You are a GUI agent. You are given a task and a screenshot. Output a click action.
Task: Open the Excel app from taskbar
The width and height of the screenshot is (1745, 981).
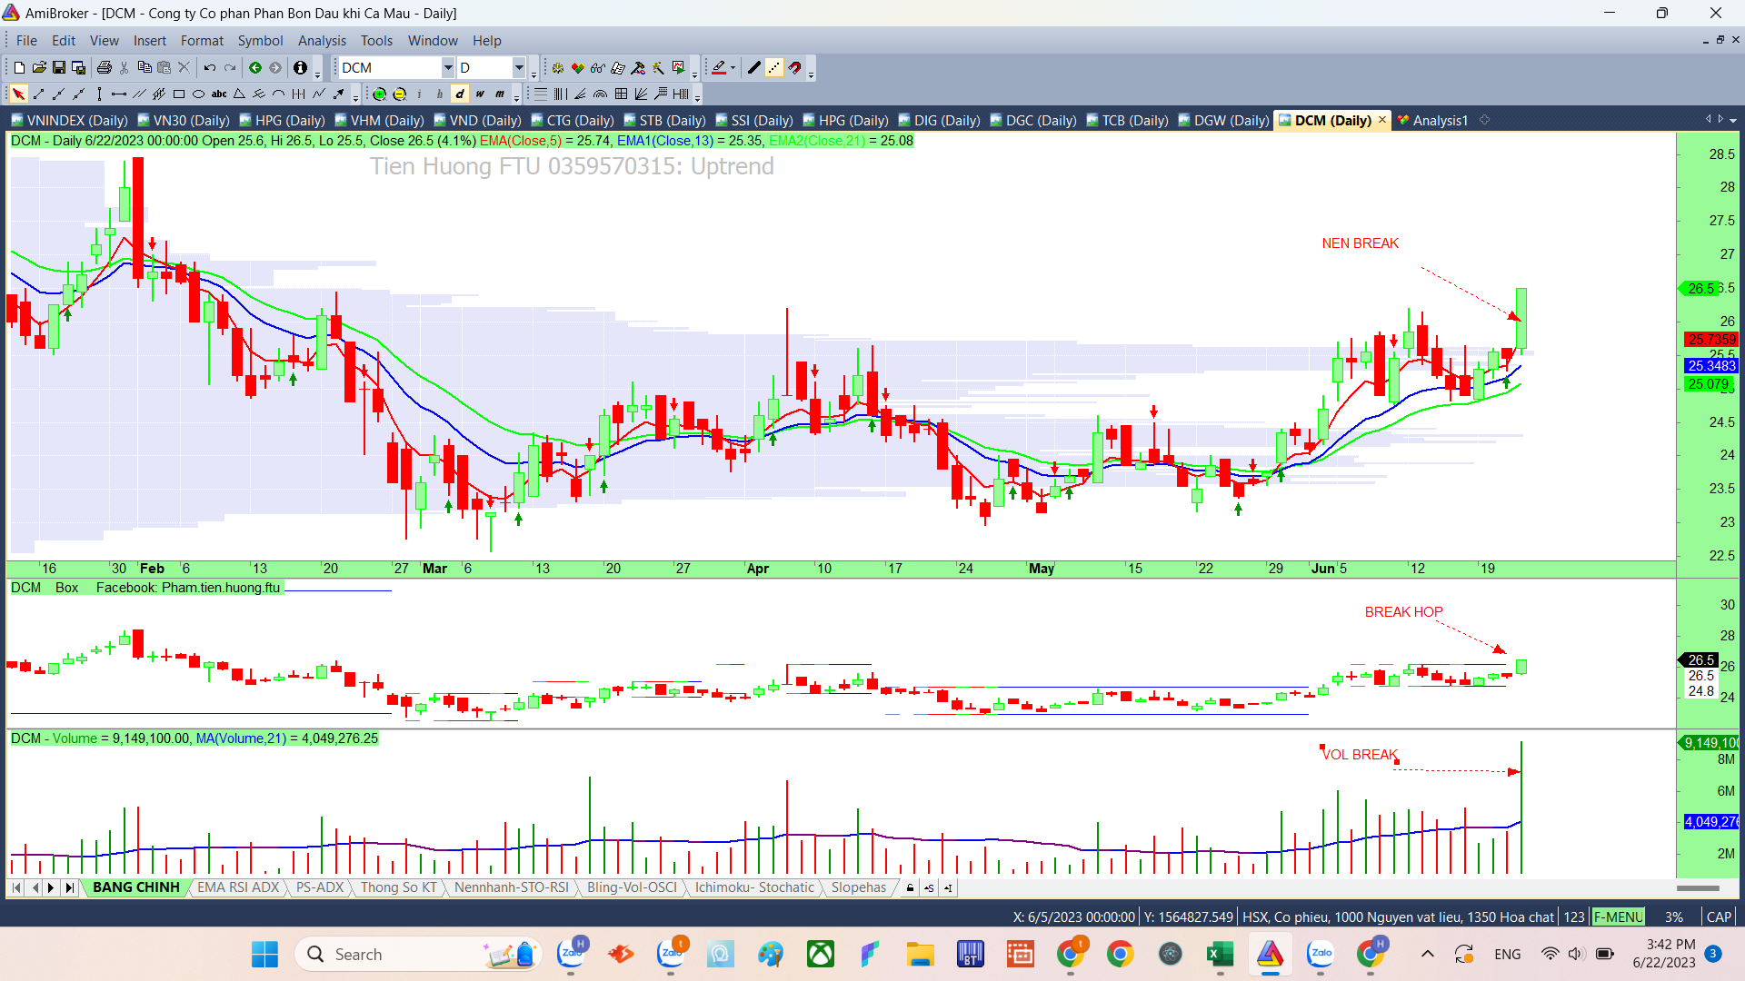[x=1219, y=954]
